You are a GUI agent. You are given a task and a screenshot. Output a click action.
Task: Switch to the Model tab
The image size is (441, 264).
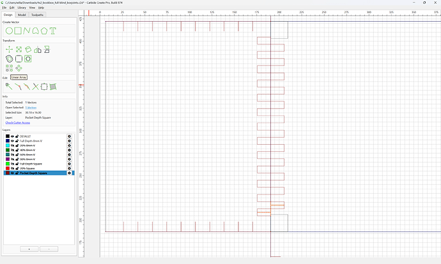tap(22, 15)
